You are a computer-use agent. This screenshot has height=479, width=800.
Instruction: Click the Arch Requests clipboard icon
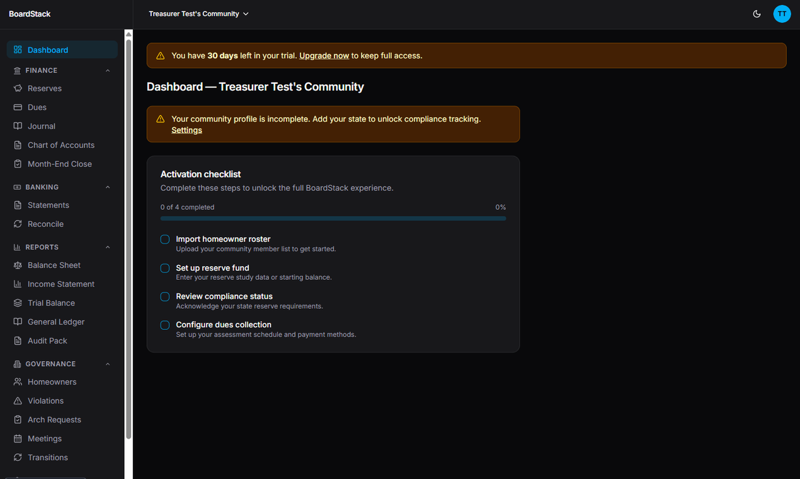tap(18, 420)
